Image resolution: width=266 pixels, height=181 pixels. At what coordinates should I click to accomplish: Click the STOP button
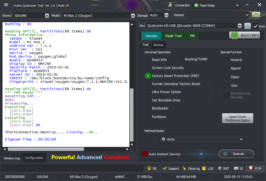pyautogui.click(x=255, y=169)
